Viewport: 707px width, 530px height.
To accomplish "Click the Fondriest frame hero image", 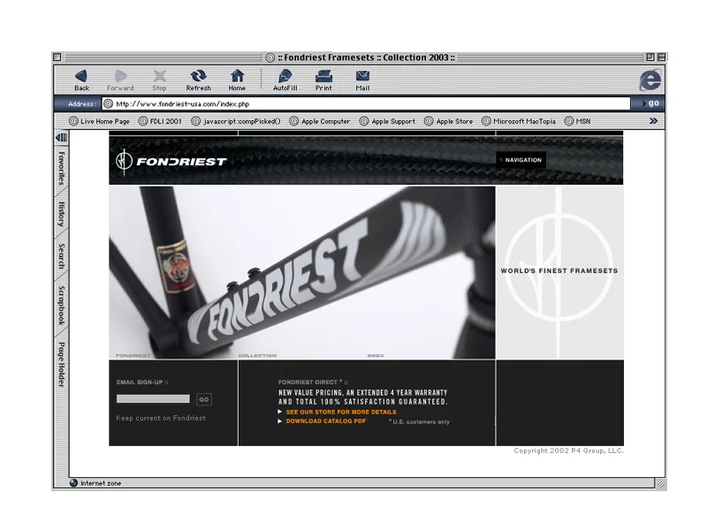I will coord(302,272).
